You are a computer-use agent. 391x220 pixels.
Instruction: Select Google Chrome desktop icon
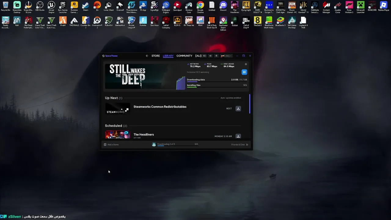[200, 7]
